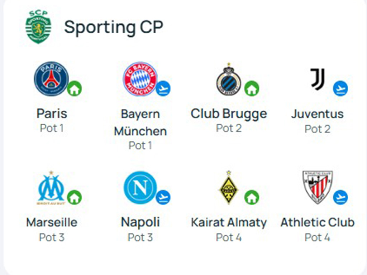Image resolution: width=367 pixels, height=275 pixels.
Task: Click the Marseille club crest
Action: (x=51, y=188)
